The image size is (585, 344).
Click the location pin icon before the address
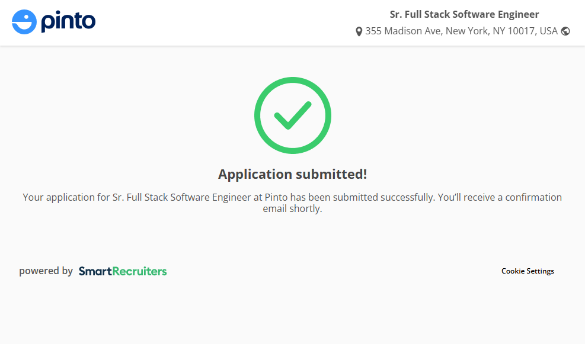pos(359,31)
